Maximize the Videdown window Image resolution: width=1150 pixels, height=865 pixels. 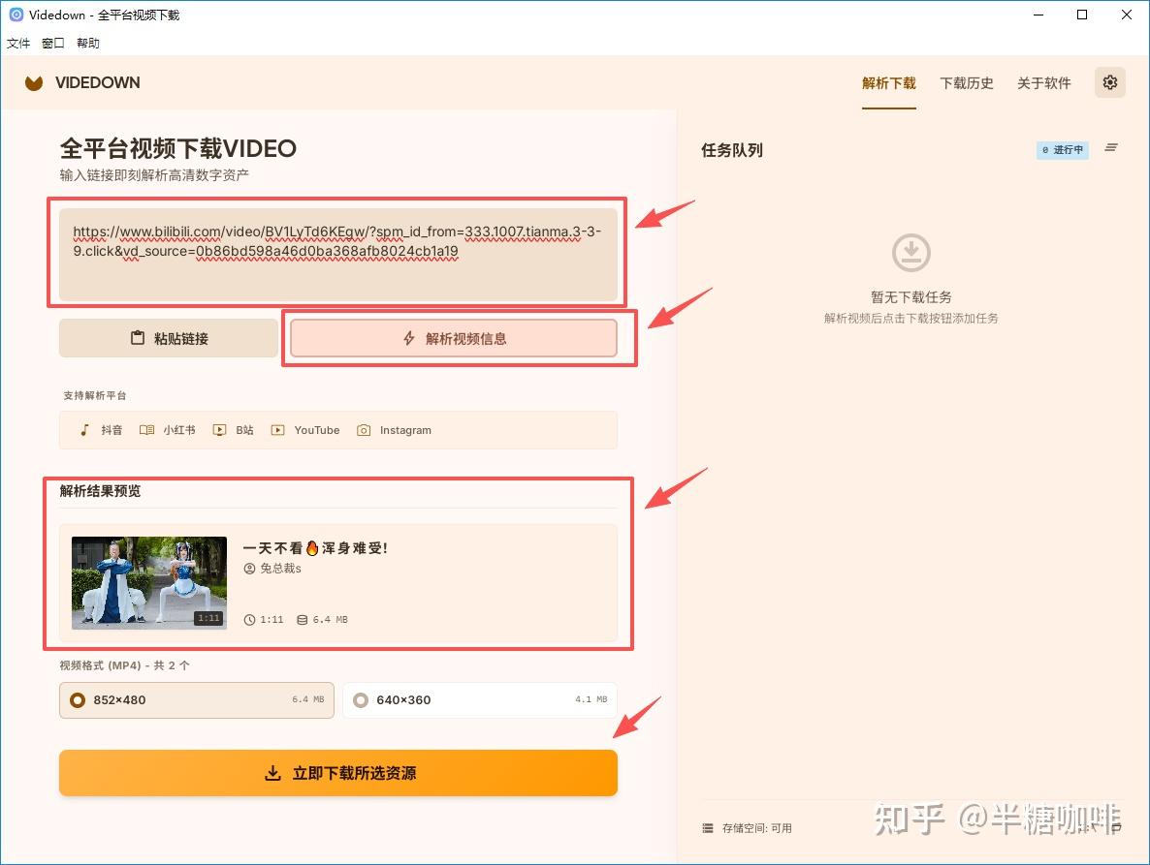[x=1082, y=15]
